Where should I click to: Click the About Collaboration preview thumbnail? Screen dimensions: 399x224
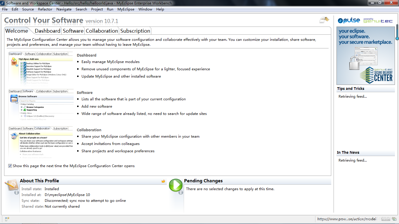pos(41,143)
